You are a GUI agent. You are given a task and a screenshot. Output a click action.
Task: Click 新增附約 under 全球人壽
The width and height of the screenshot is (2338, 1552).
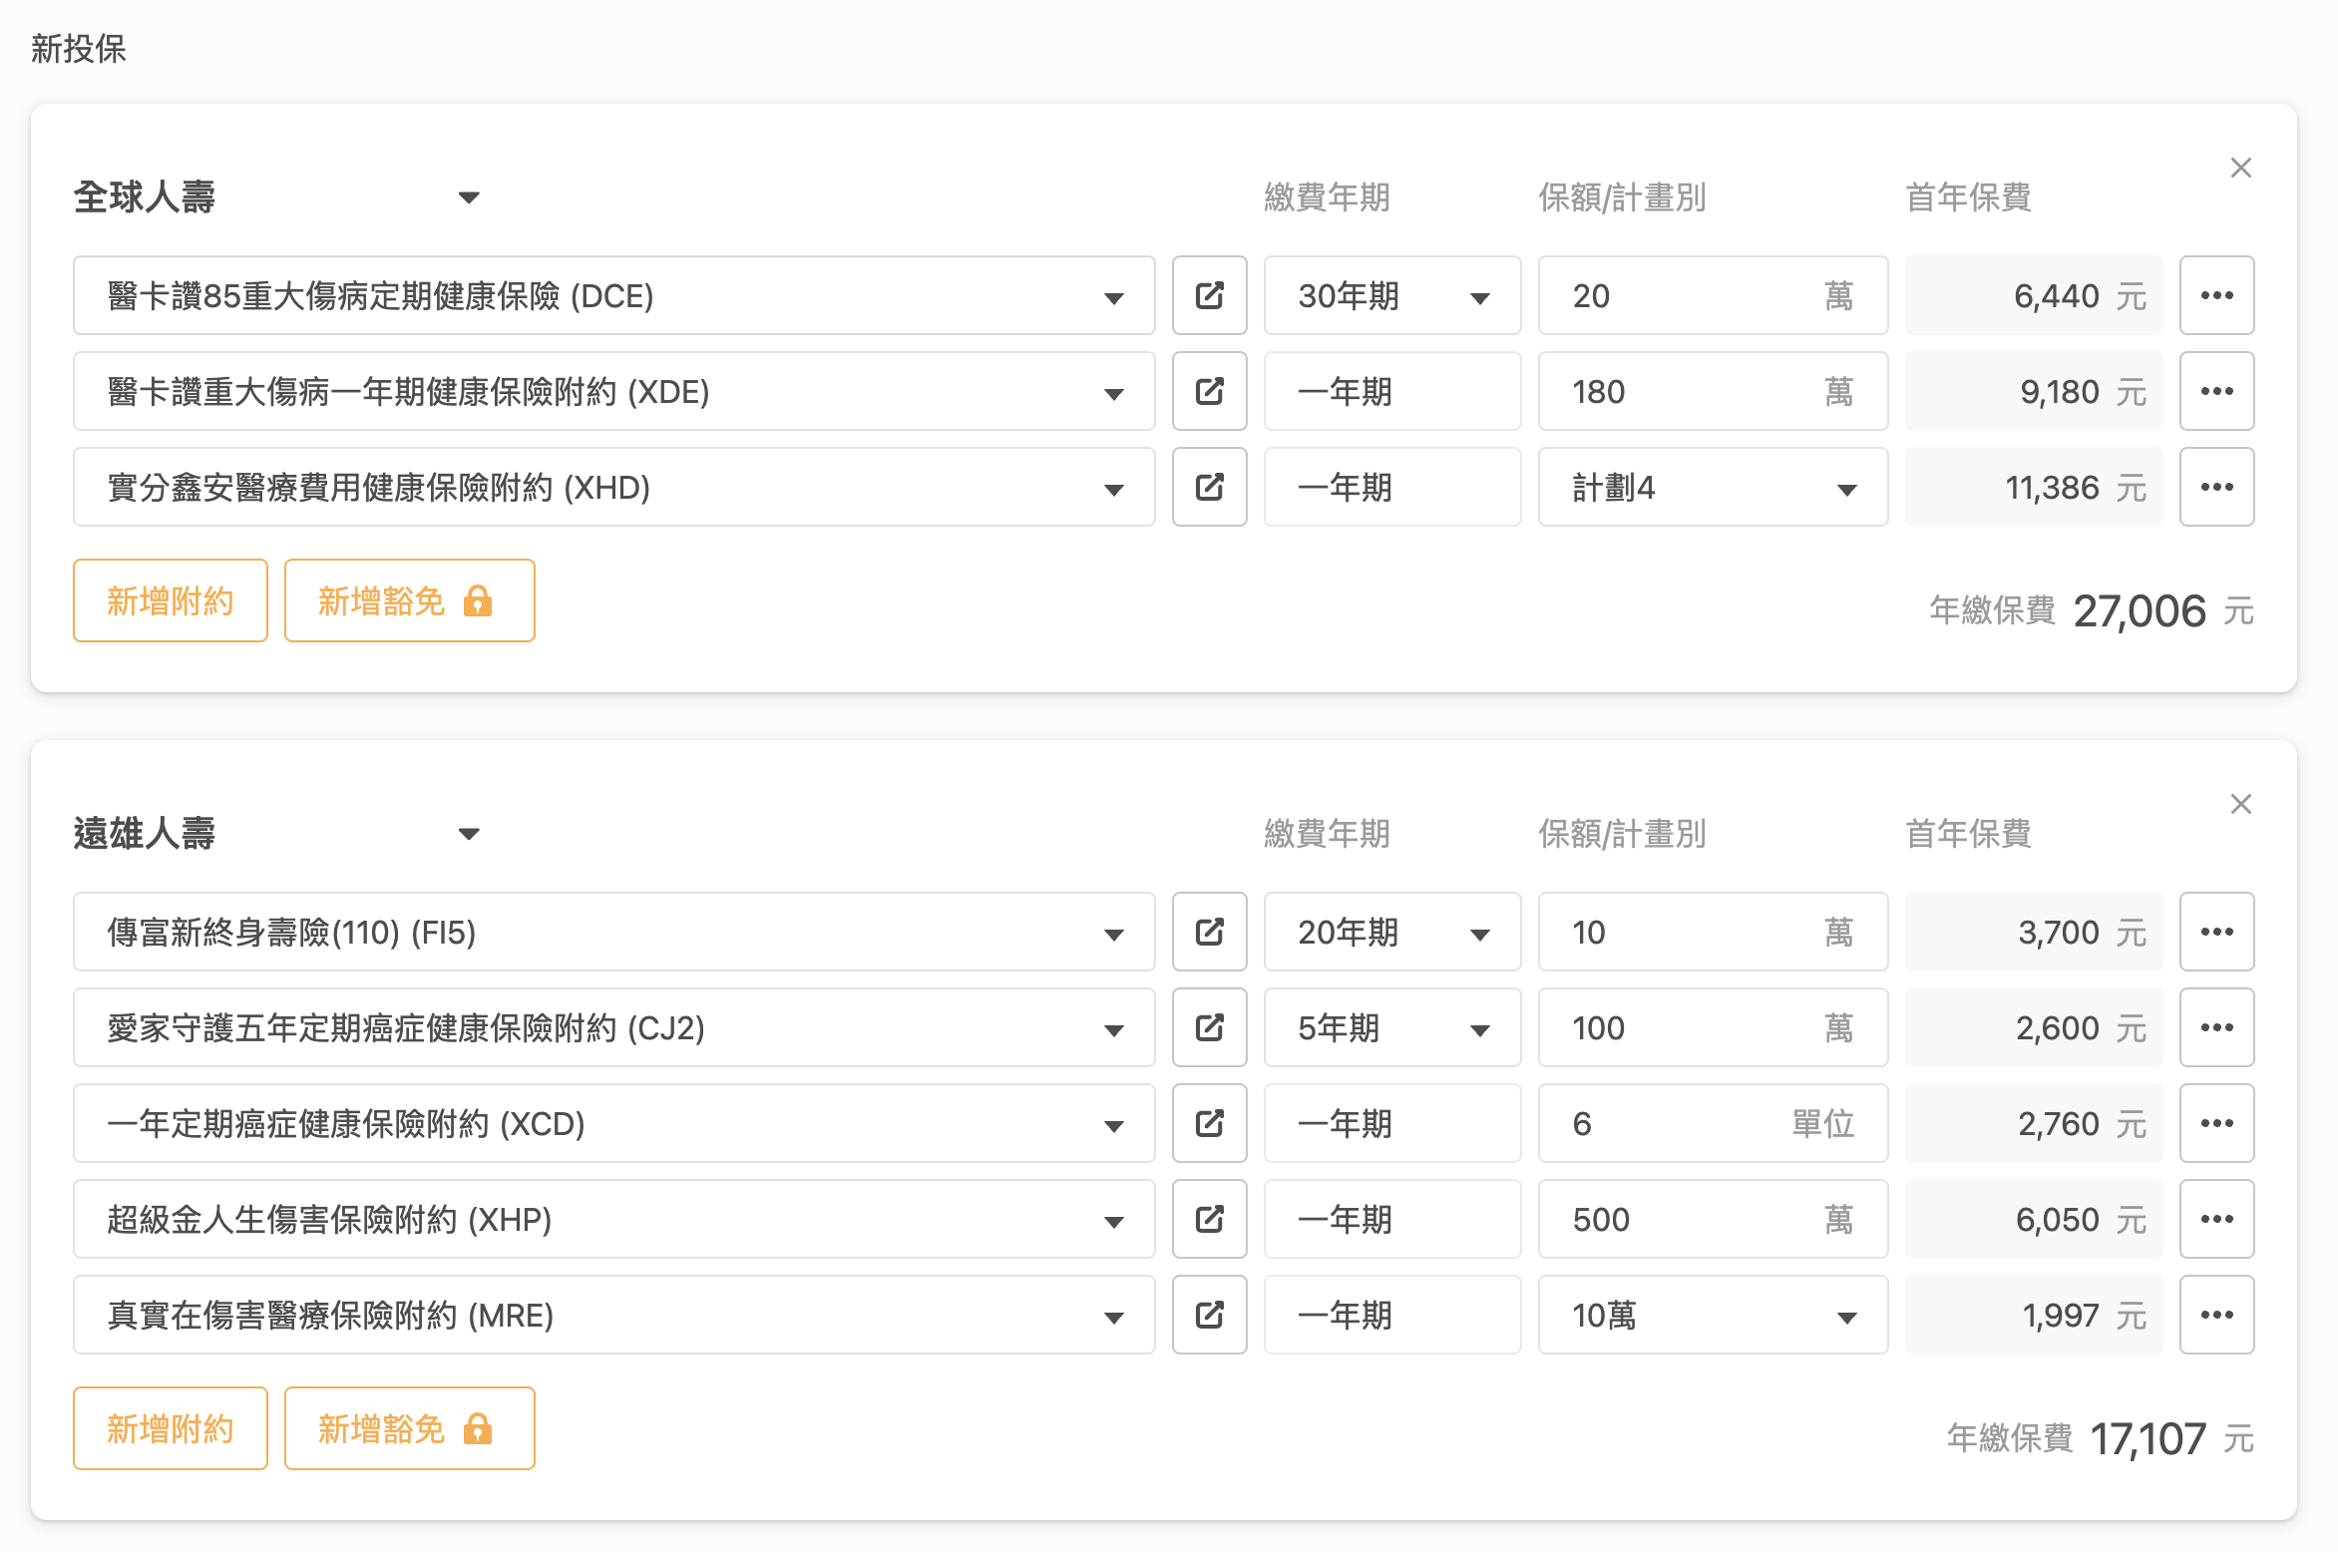(x=170, y=600)
